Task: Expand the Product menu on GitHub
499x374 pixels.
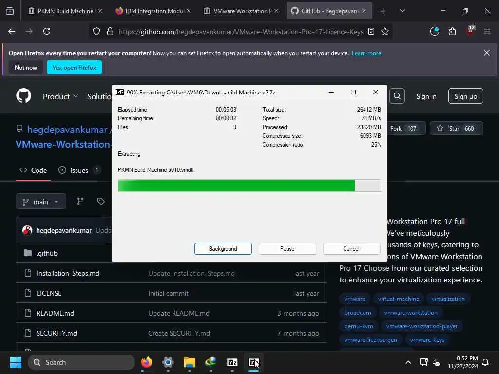Action: pyautogui.click(x=60, y=96)
